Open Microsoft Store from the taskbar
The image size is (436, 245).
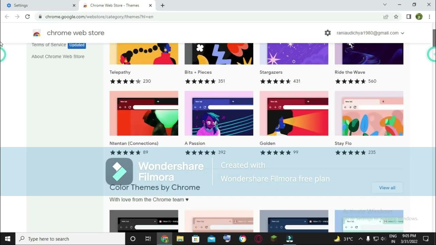click(196, 239)
